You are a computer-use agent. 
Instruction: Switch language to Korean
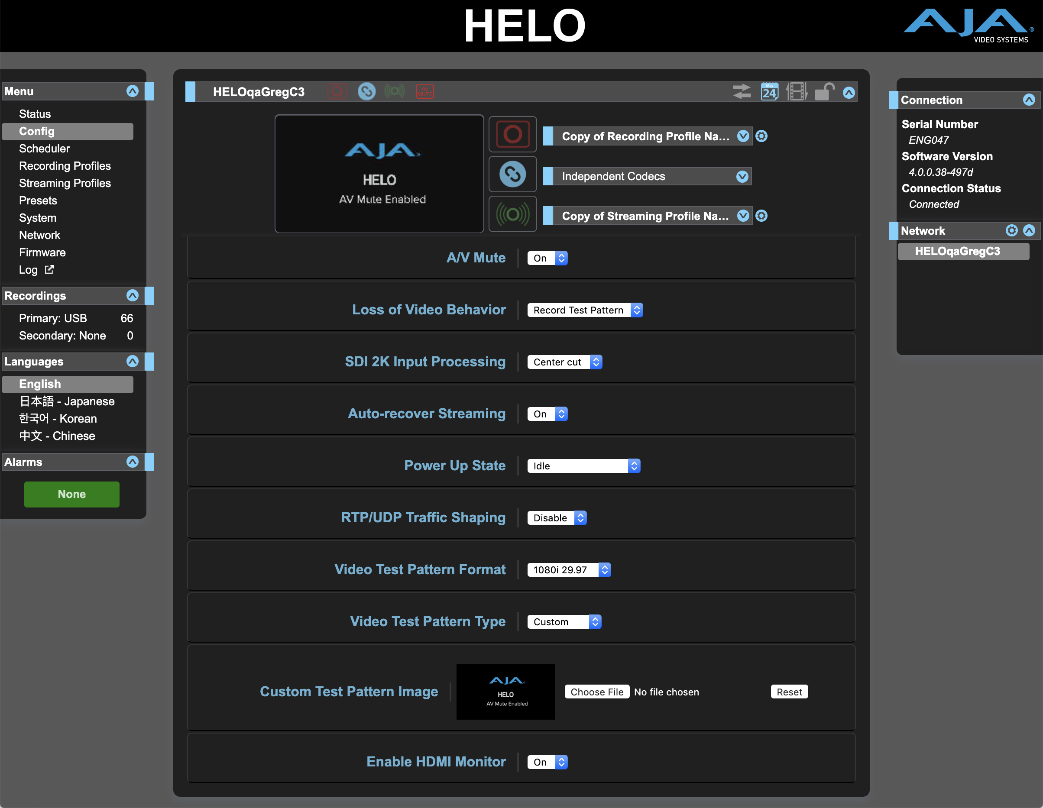click(x=58, y=418)
